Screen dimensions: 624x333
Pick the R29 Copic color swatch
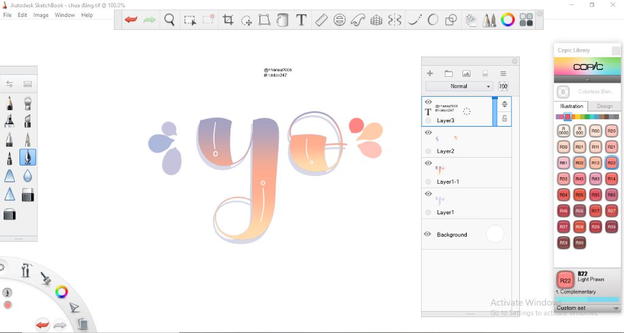pyautogui.click(x=595, y=226)
